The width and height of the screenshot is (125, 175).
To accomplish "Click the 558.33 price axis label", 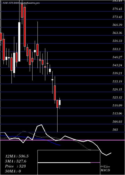I will pyautogui.click(x=117, y=41).
